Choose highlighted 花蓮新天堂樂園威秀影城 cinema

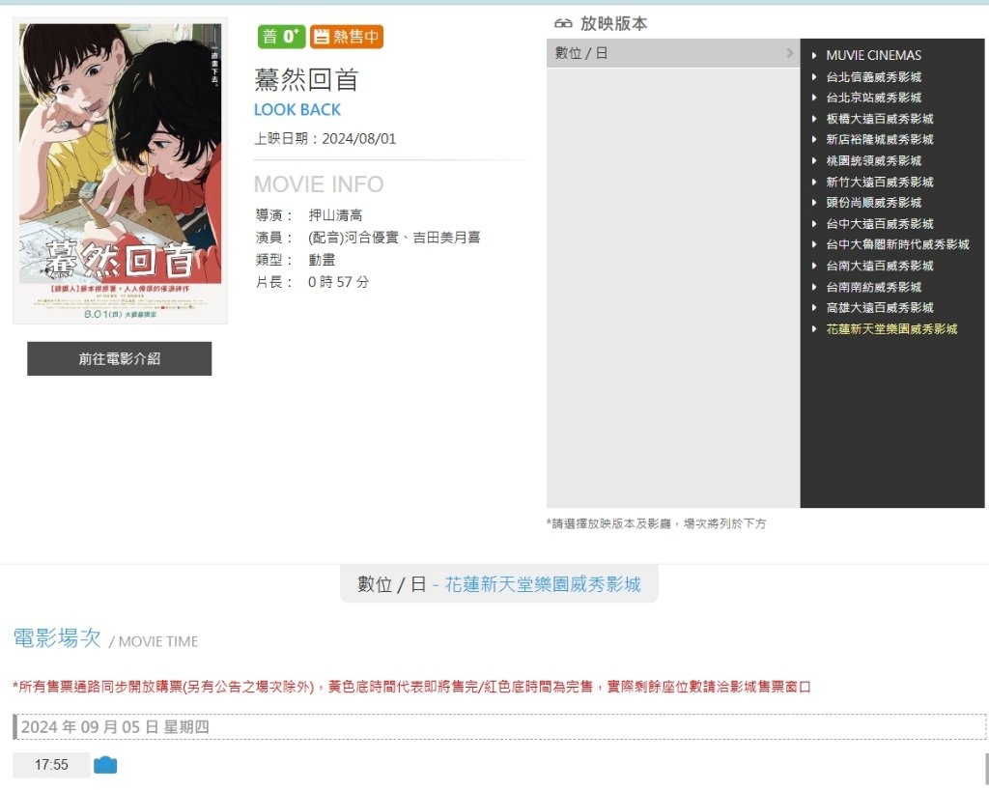coord(891,329)
